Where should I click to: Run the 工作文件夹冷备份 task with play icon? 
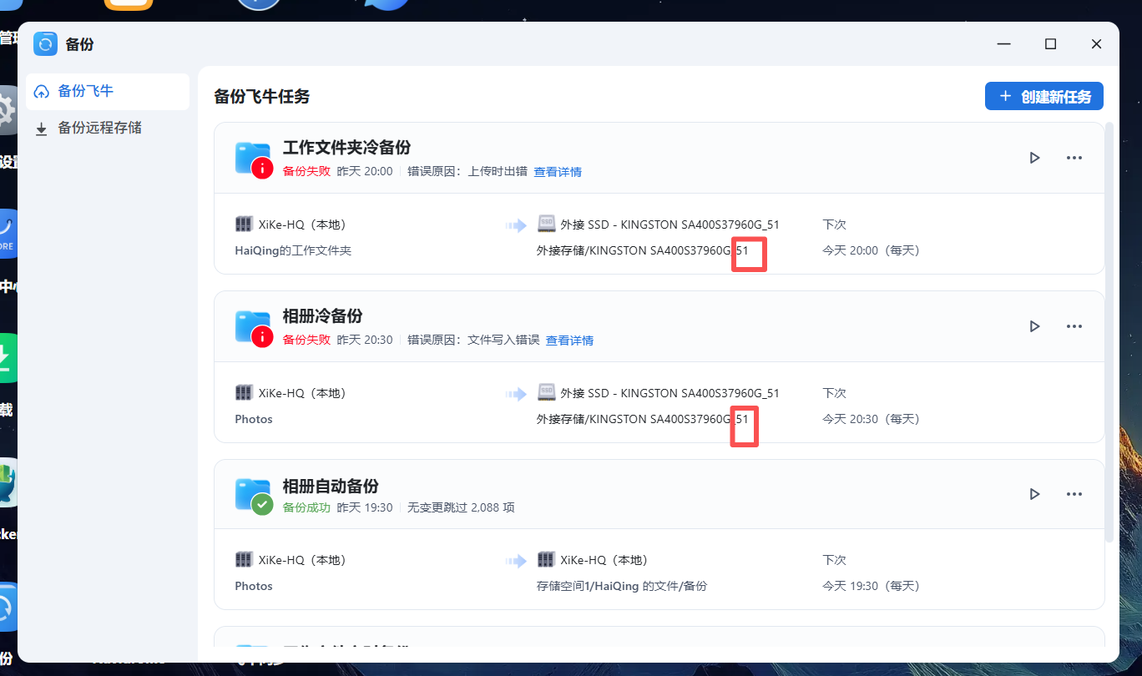pyautogui.click(x=1035, y=158)
